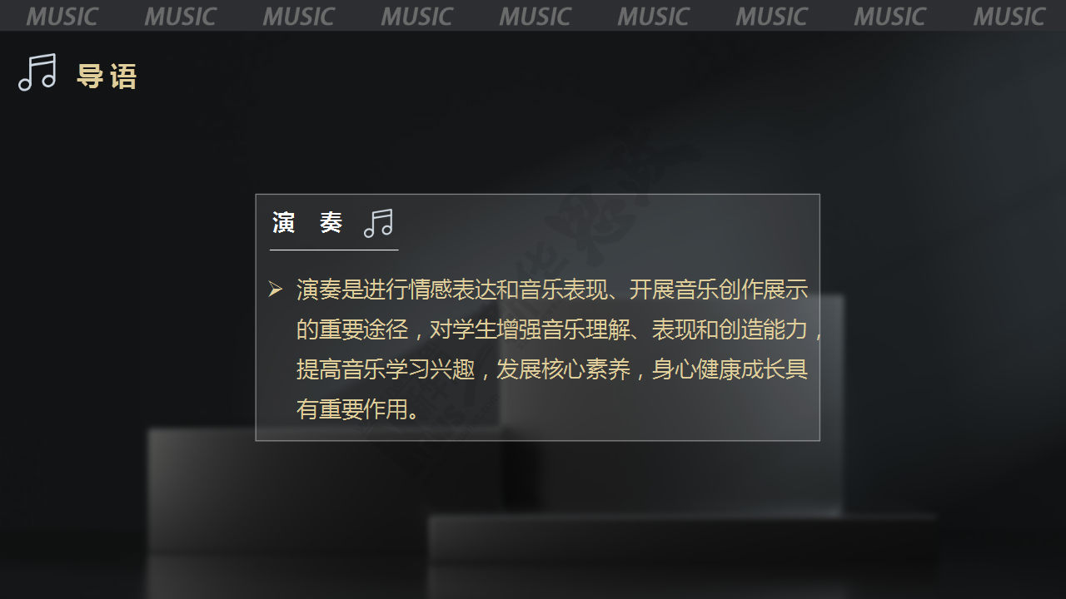
Task: Click the character 语 in the title
Action: pos(123,77)
